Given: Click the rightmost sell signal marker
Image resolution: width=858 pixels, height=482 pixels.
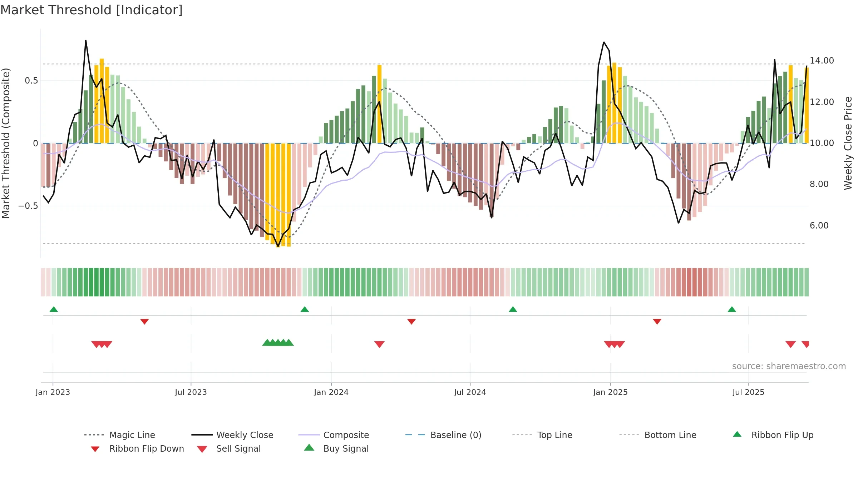Looking at the screenshot, I should (x=805, y=344).
